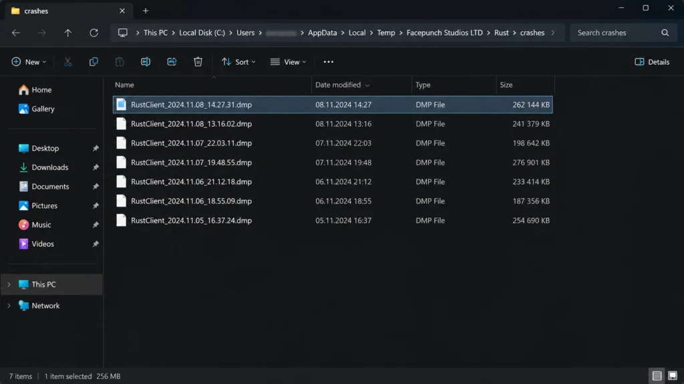Click the Cut scissors icon in toolbar
Viewport: 684px width, 384px height.
(x=67, y=62)
